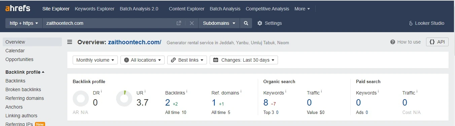The height and width of the screenshot is (126, 455).
Task: Click the How to use help icon
Action: point(392,42)
